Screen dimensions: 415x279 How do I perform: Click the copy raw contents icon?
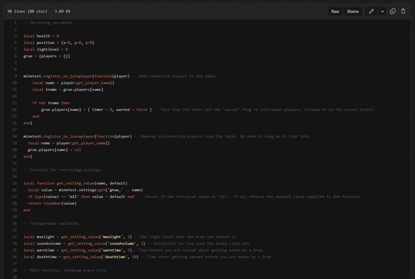click(x=392, y=11)
